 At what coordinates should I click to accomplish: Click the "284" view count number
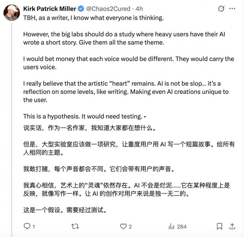(181, 226)
